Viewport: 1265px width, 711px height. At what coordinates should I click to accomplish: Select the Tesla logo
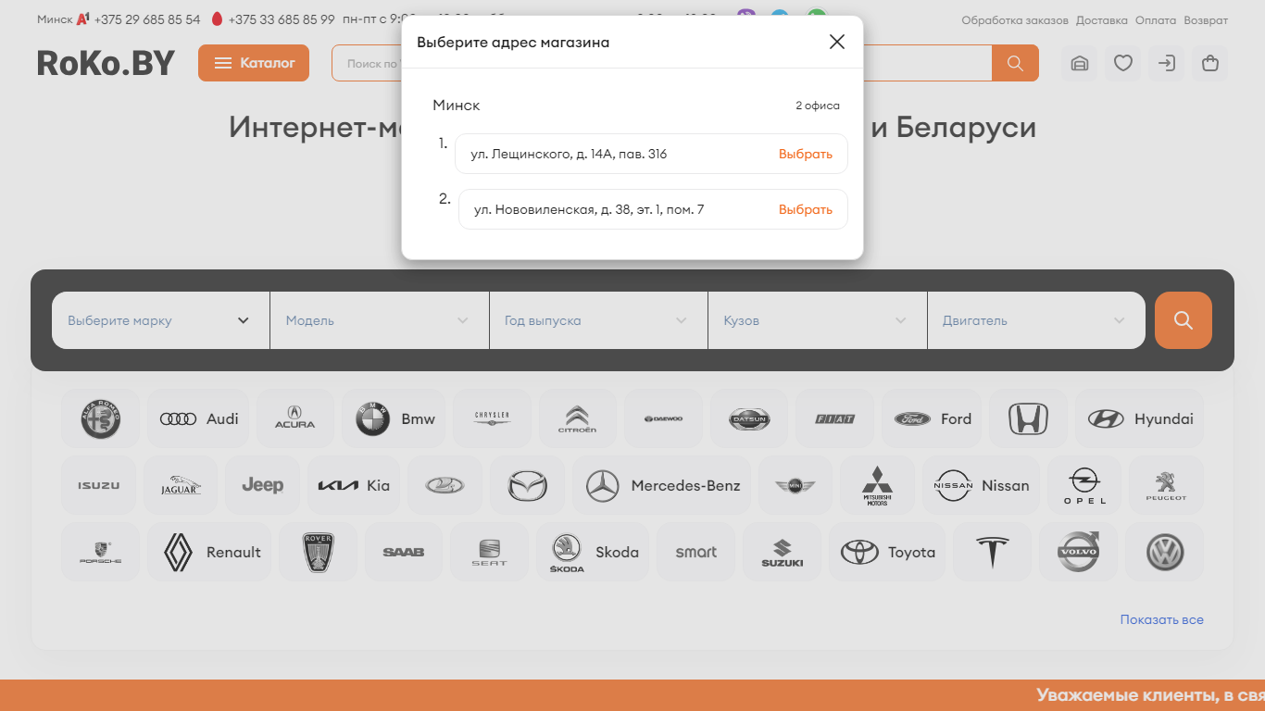[x=993, y=552]
